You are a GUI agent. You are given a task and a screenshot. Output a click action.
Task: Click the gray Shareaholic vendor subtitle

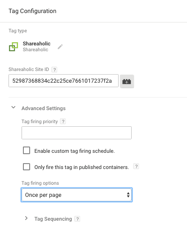click(x=36, y=49)
